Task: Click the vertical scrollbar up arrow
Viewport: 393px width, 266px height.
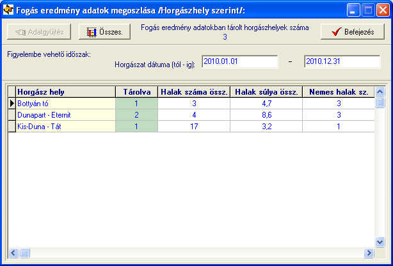Action: coord(380,92)
